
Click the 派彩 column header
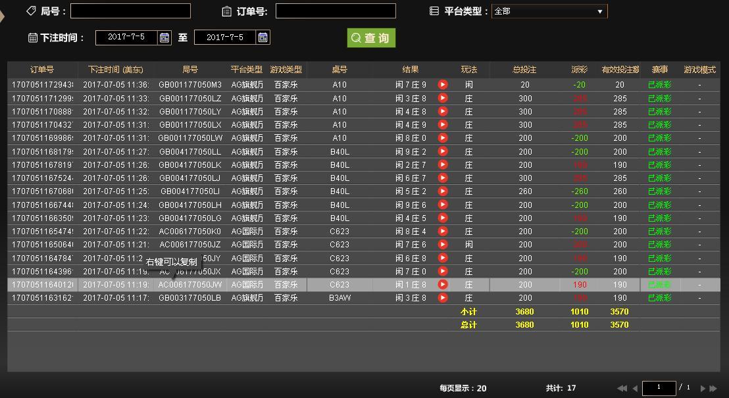(579, 70)
